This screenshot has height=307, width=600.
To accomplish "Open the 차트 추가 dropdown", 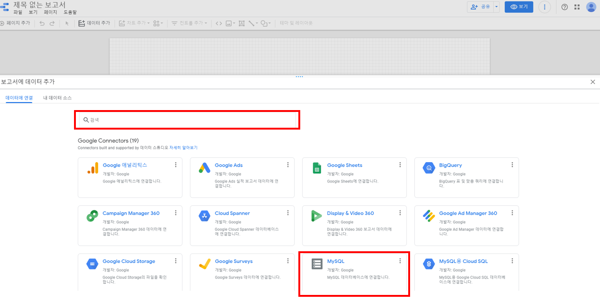I will [x=134, y=23].
